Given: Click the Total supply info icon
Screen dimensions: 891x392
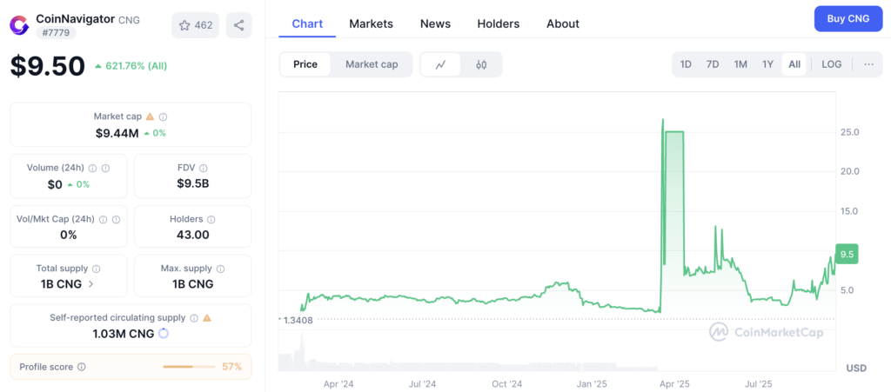Looking at the screenshot, I should click(x=97, y=269).
